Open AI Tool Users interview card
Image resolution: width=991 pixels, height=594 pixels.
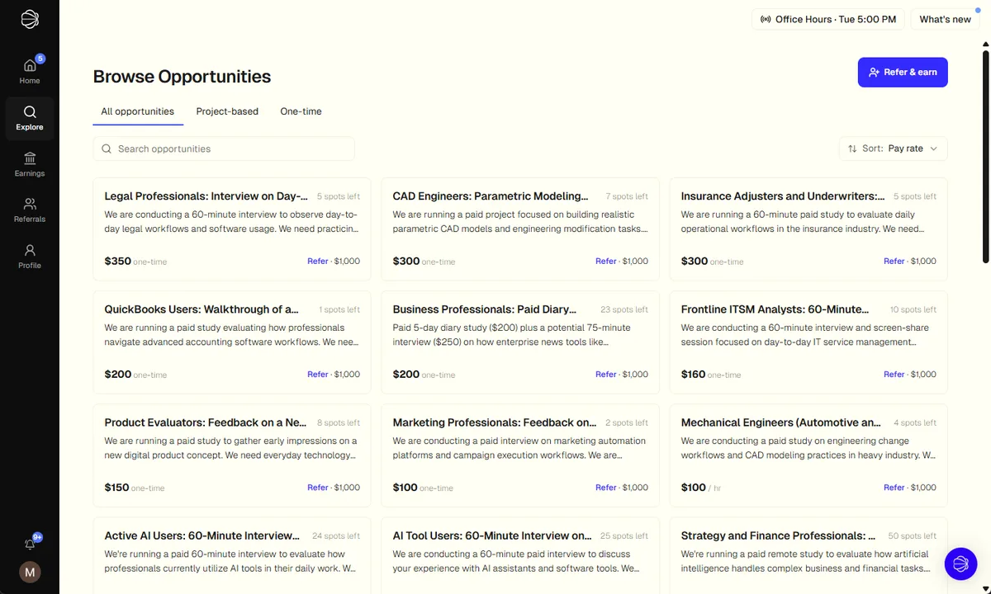pyautogui.click(x=520, y=556)
